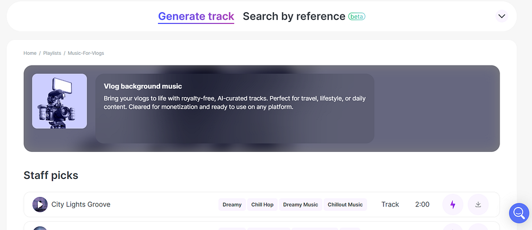The width and height of the screenshot is (532, 230).
Task: Pick the Chillout Music tag
Action: point(345,204)
